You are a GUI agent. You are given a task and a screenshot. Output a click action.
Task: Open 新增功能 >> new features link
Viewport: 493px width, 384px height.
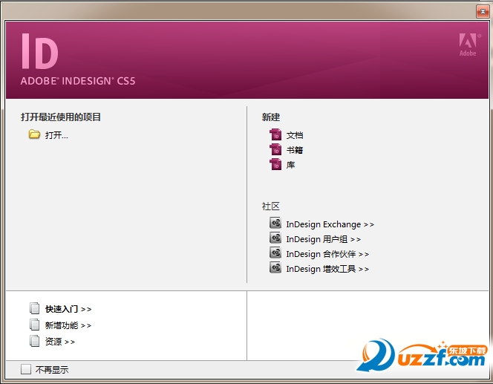click(x=68, y=325)
